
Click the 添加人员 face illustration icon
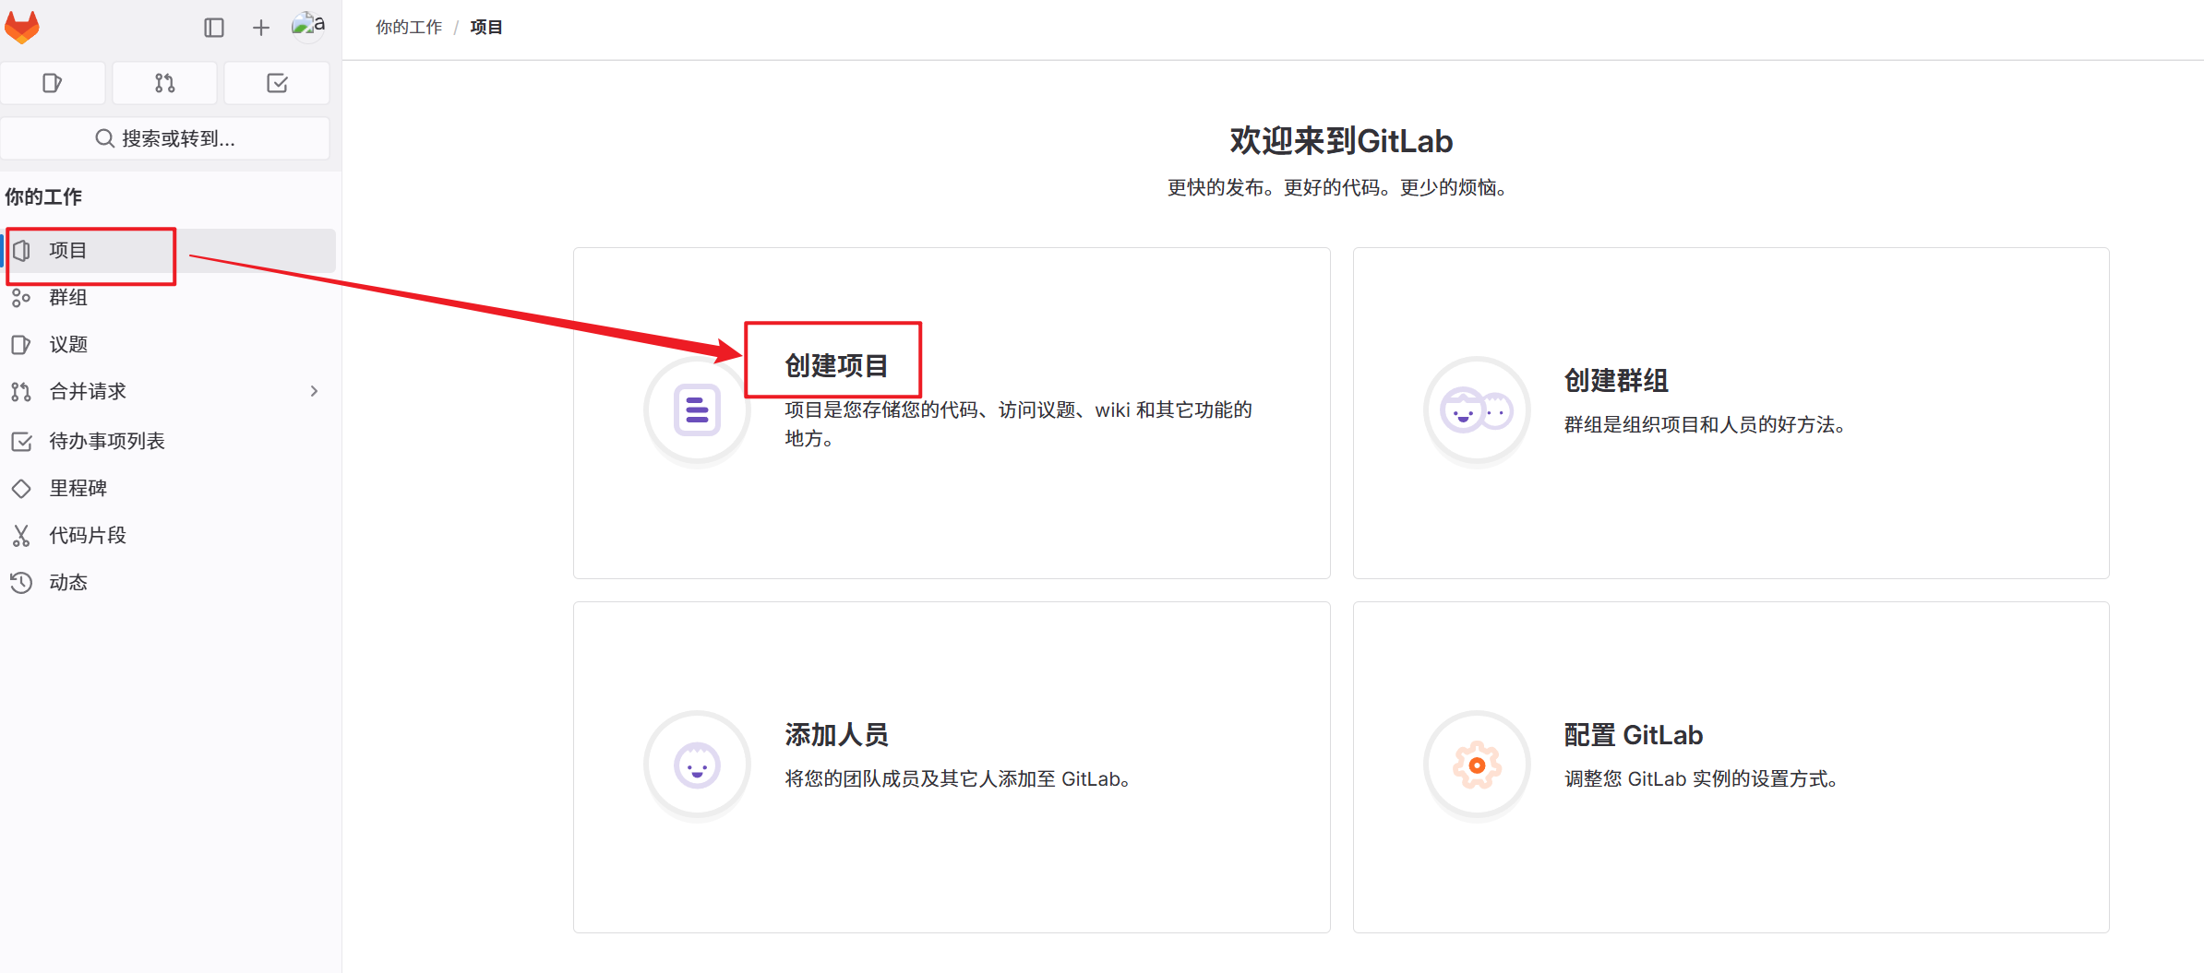pyautogui.click(x=697, y=765)
